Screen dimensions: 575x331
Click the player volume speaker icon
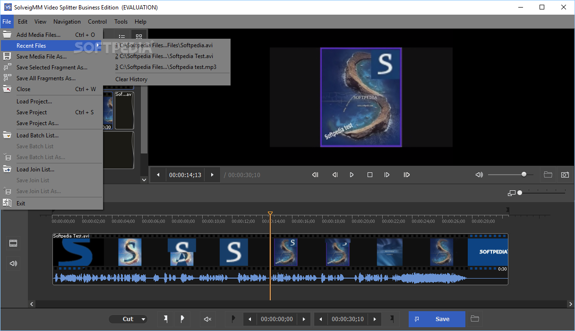tap(479, 175)
